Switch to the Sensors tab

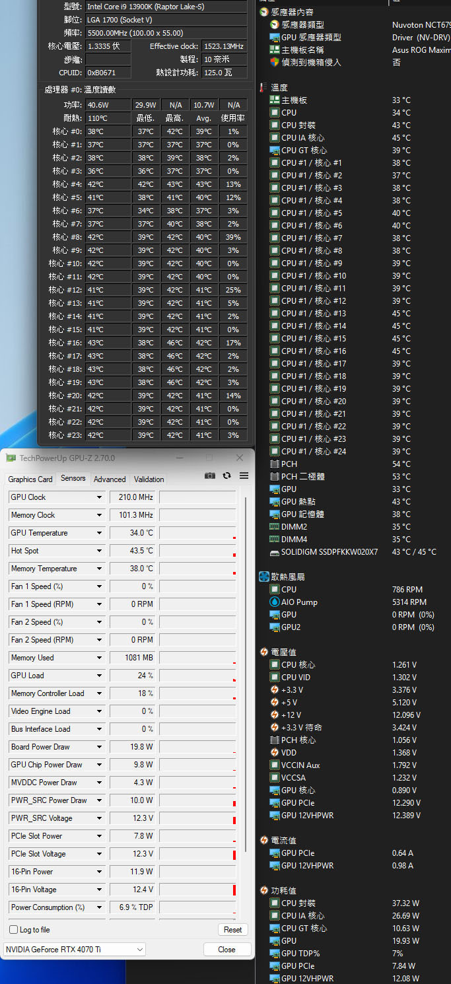point(73,478)
